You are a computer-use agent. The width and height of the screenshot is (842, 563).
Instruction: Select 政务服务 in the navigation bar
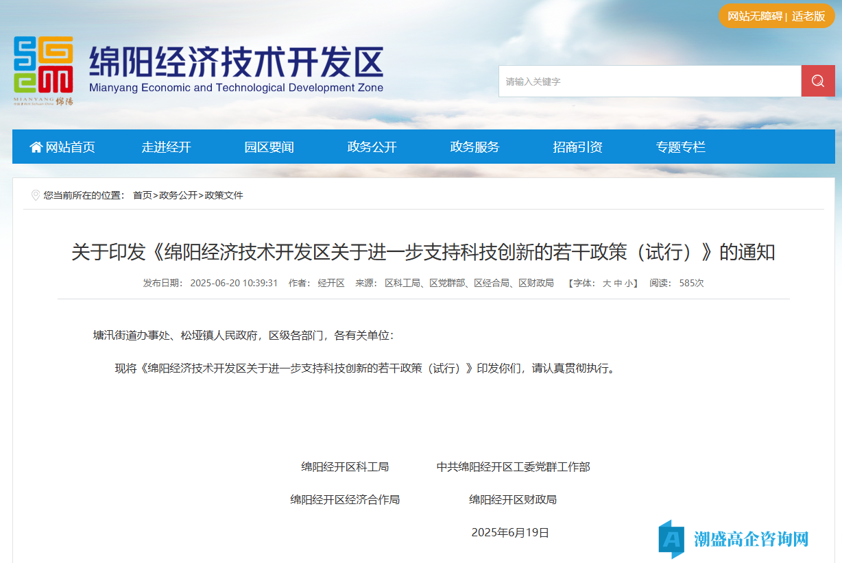pyautogui.click(x=474, y=147)
